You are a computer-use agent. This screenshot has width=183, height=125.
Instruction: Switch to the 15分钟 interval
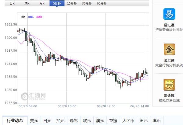click(x=72, y=3)
